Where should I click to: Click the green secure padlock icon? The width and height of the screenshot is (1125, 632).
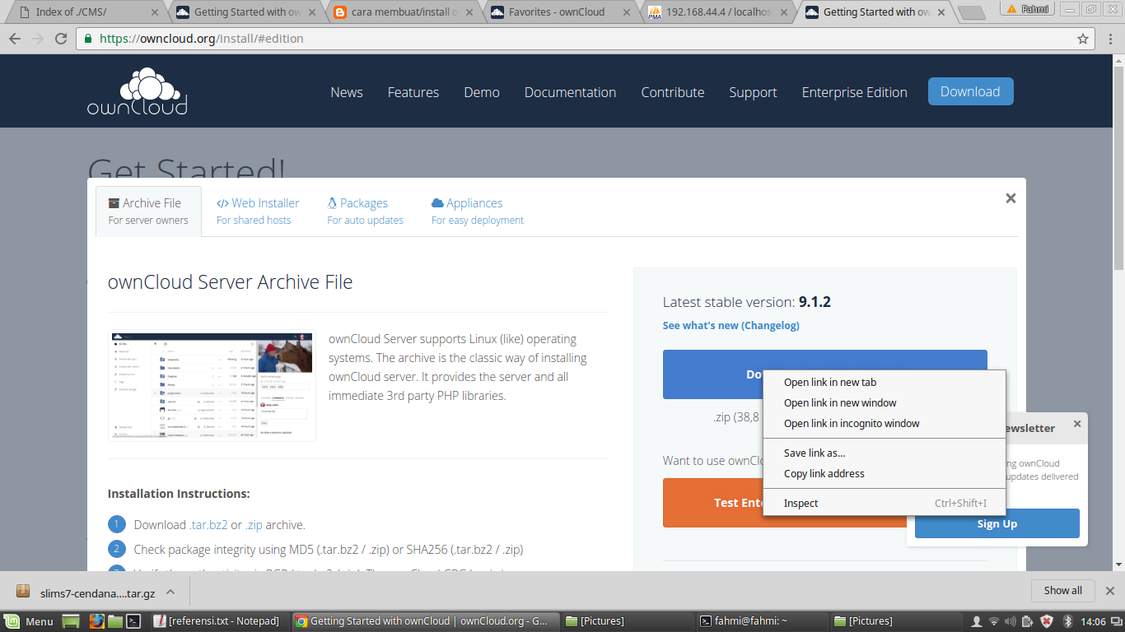click(x=88, y=39)
